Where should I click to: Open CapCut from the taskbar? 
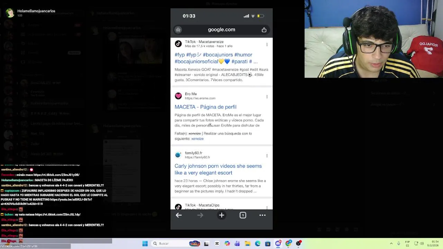point(217,243)
